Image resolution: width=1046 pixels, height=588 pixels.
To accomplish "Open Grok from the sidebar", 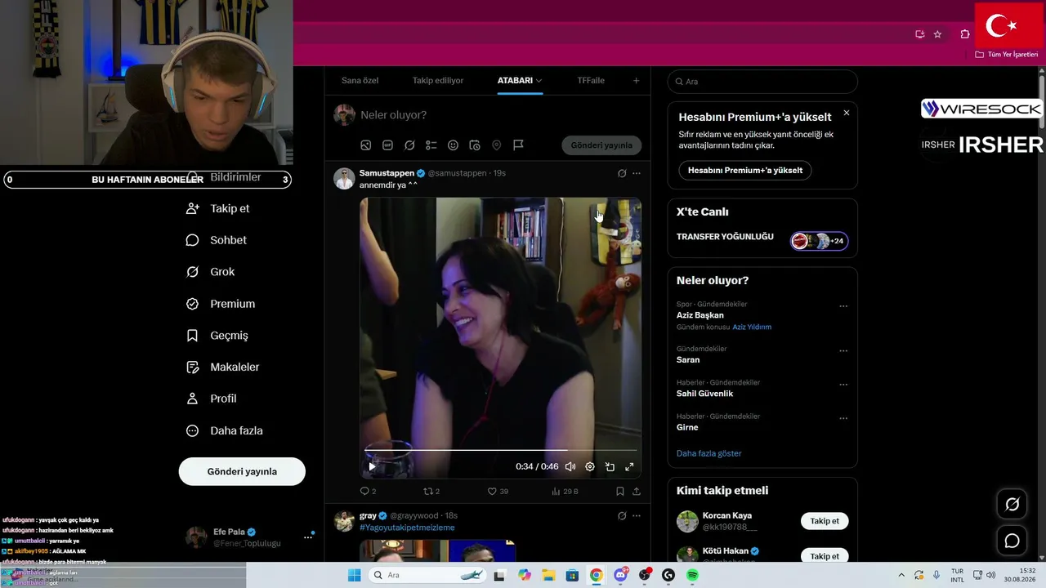I will 211,272.
